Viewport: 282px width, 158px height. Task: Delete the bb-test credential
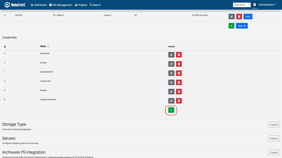coord(179,64)
